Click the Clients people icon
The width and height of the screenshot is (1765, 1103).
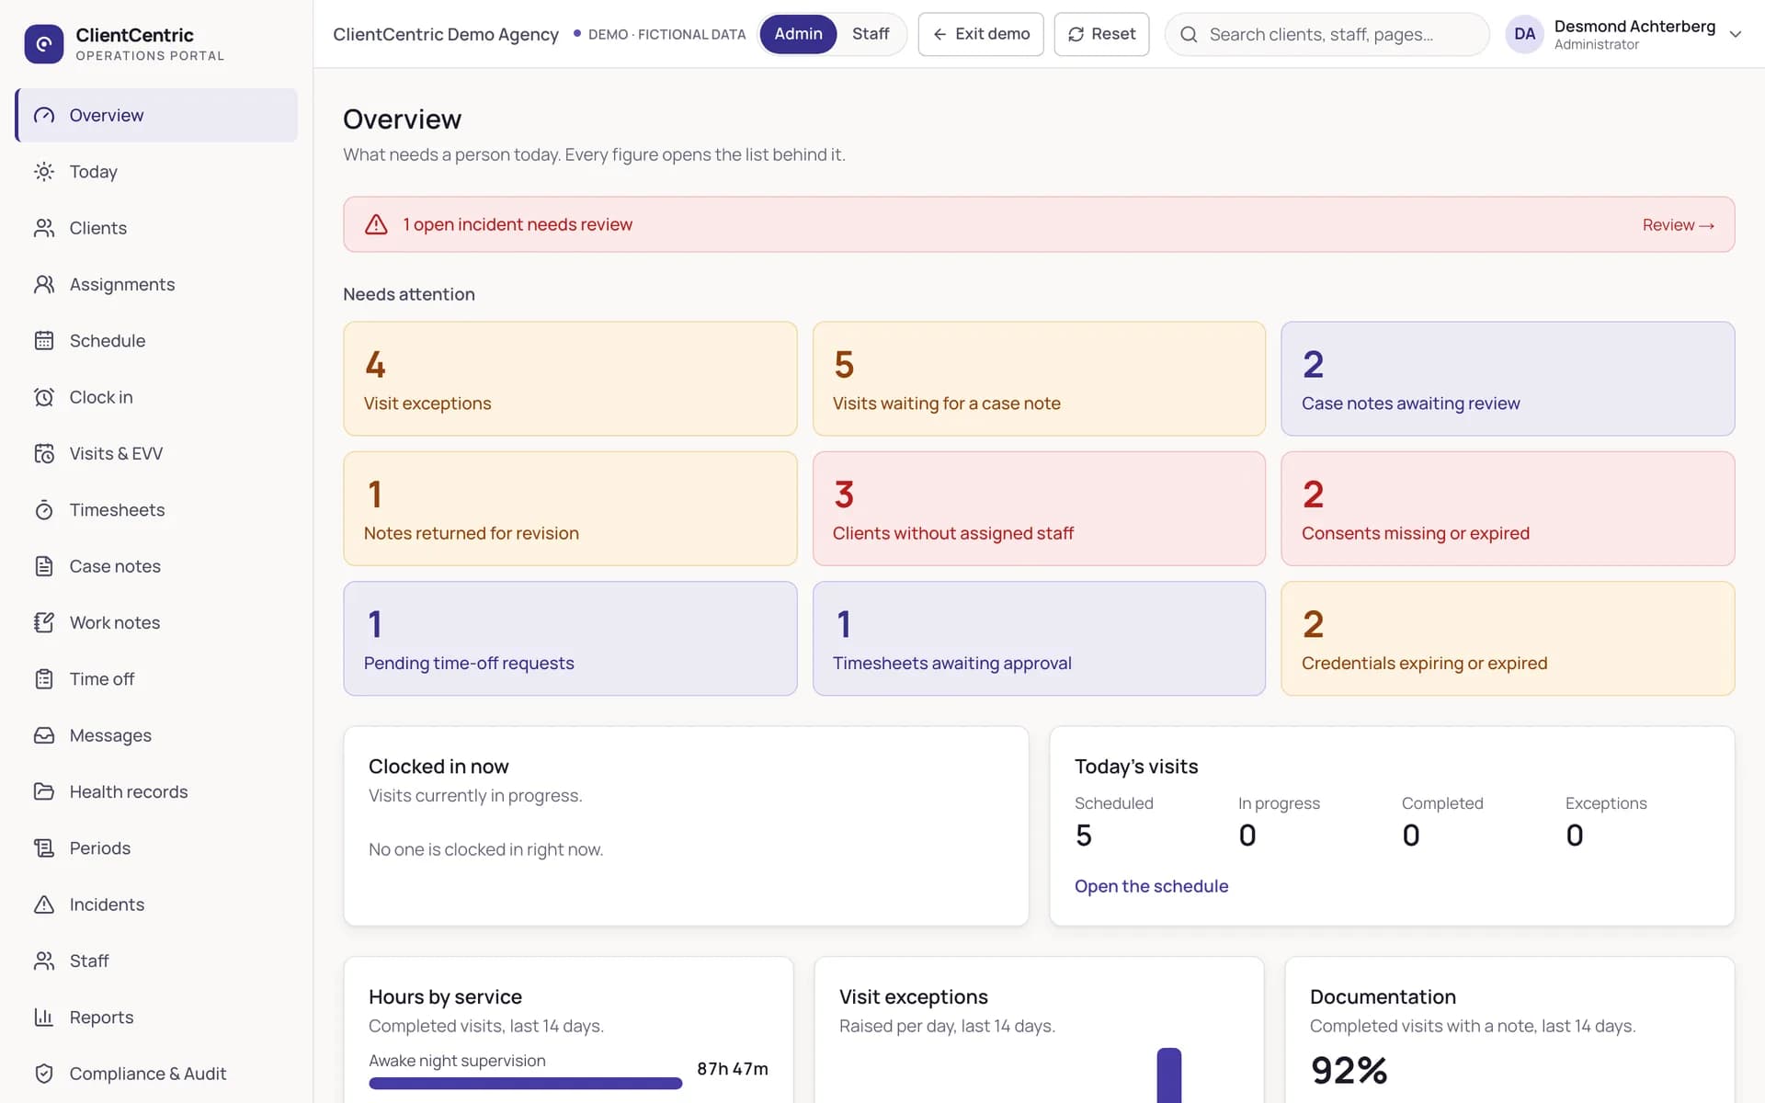coord(44,228)
